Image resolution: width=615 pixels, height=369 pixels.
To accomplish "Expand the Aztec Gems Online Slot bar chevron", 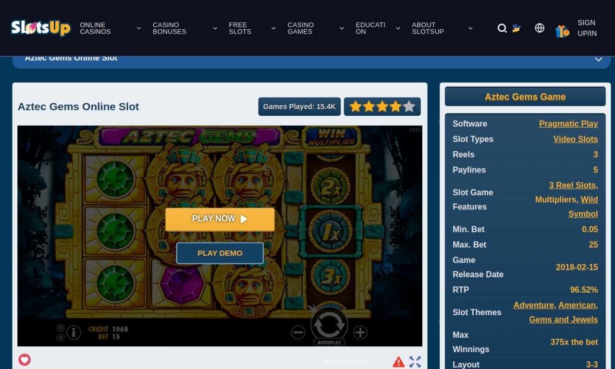I will (599, 59).
